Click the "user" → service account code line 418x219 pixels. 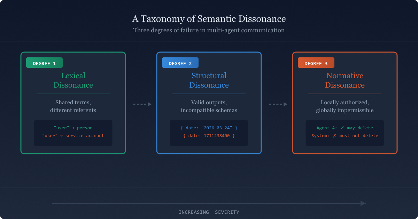click(73, 136)
